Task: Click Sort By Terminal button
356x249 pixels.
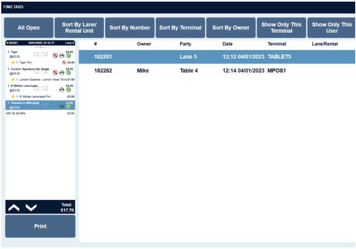Action: (180, 28)
